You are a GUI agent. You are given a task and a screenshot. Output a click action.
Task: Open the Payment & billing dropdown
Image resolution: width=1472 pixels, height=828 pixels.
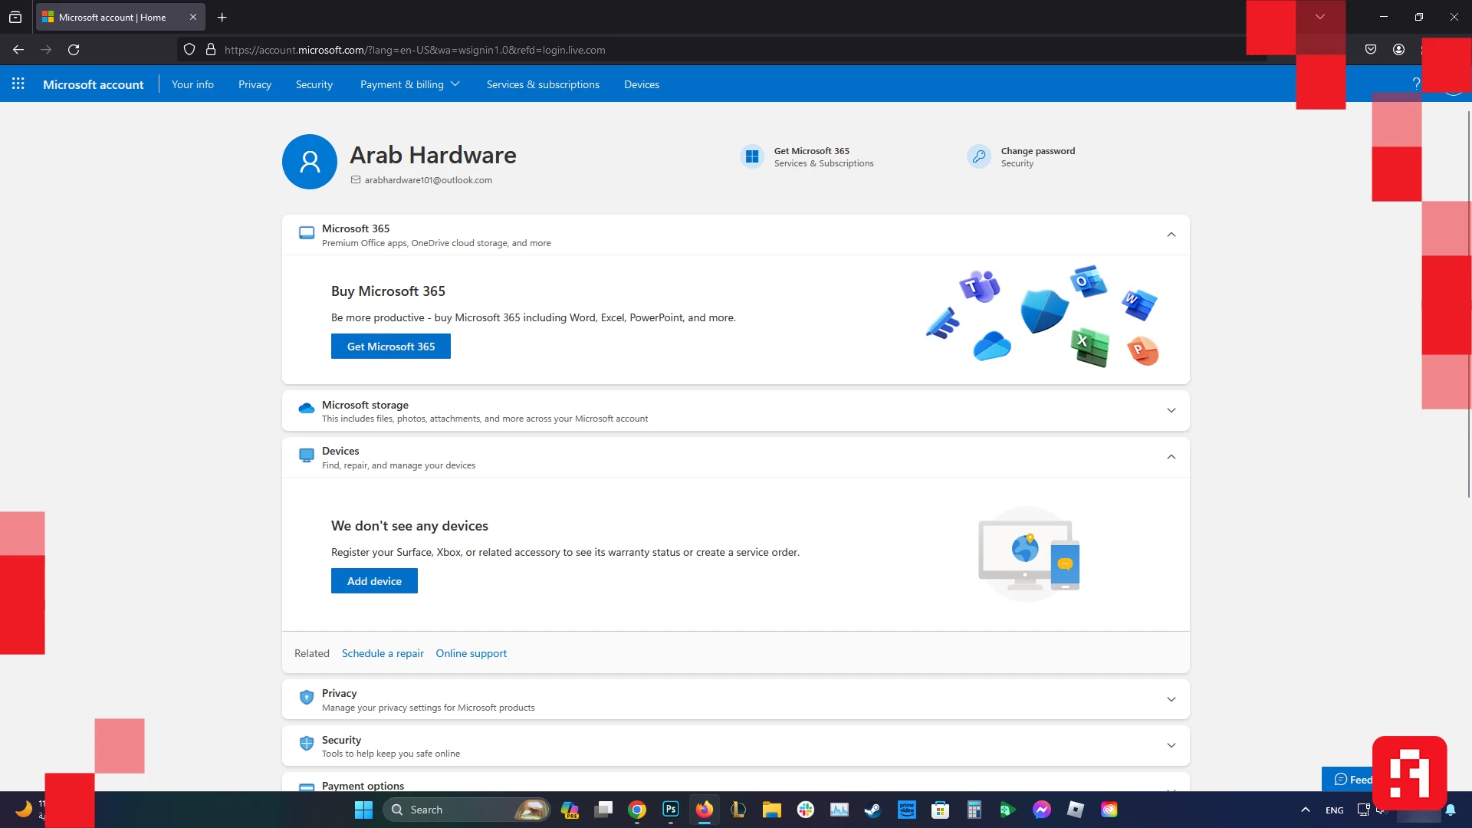tap(409, 84)
